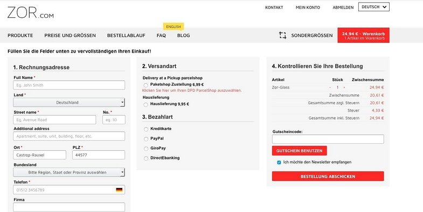Select Hauslieferung 9,95 € option
This screenshot has height=212, width=423.
(x=145, y=105)
